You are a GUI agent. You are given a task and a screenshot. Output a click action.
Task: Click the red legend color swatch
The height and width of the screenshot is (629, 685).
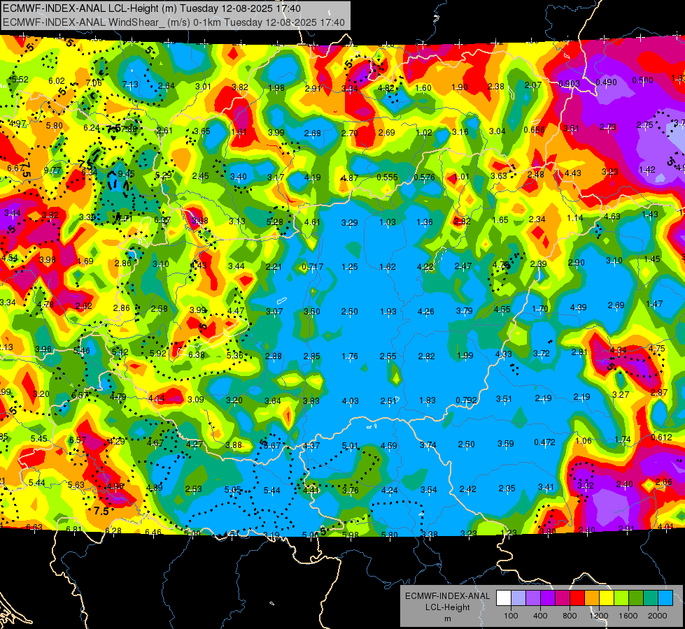click(x=577, y=598)
